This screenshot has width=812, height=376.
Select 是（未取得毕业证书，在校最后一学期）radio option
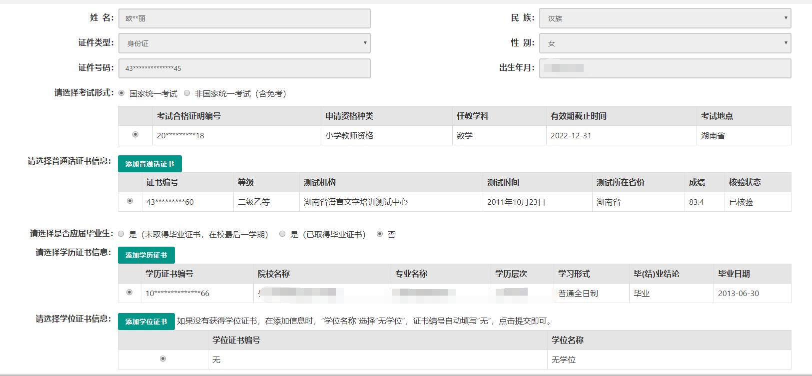pos(121,234)
